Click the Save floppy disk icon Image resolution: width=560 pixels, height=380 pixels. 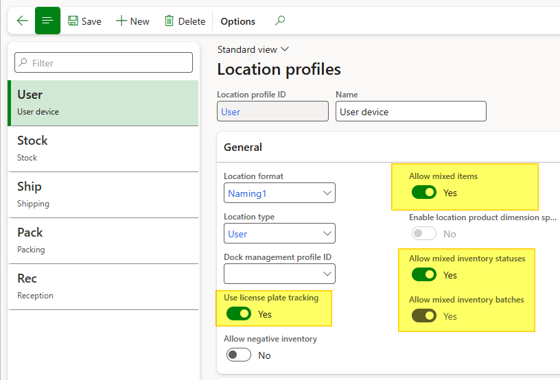coord(73,21)
